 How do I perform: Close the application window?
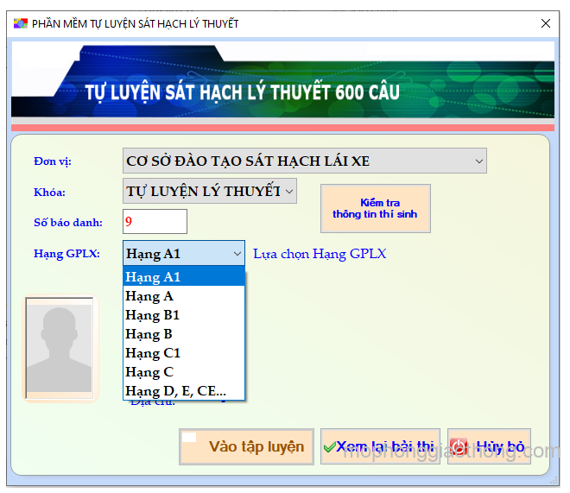click(x=545, y=23)
